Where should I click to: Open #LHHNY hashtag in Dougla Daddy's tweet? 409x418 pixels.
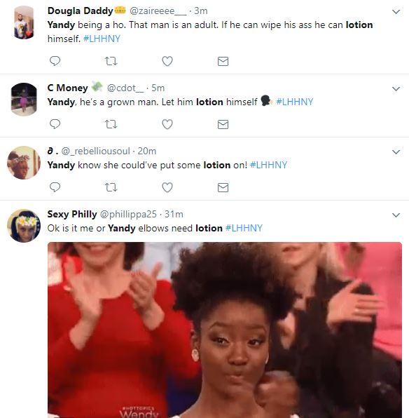[102, 39]
